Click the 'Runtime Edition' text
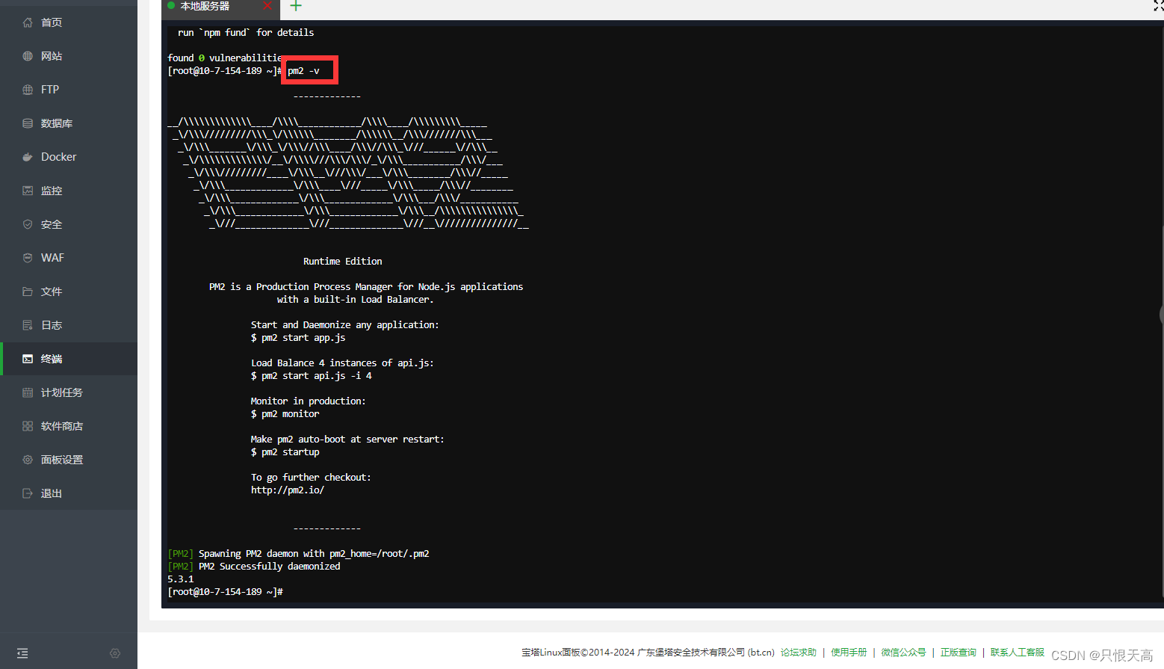Screen dimensions: 1164x669 click(343, 262)
